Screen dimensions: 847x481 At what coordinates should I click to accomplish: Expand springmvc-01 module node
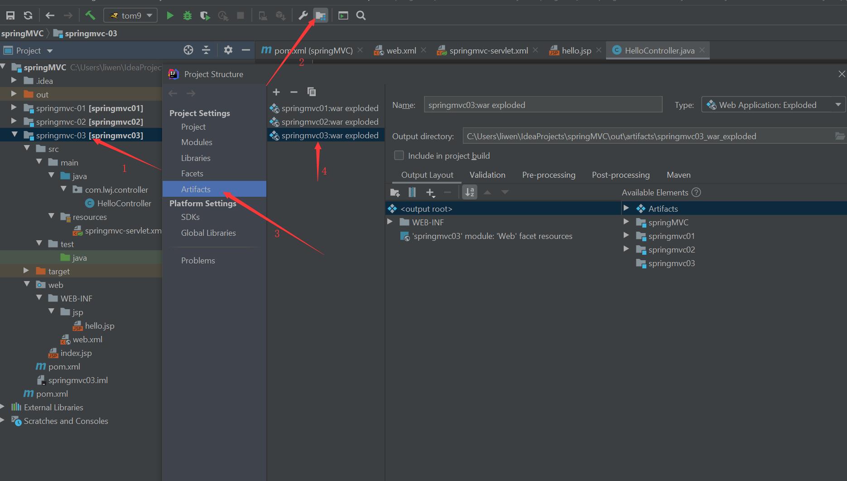coord(14,108)
